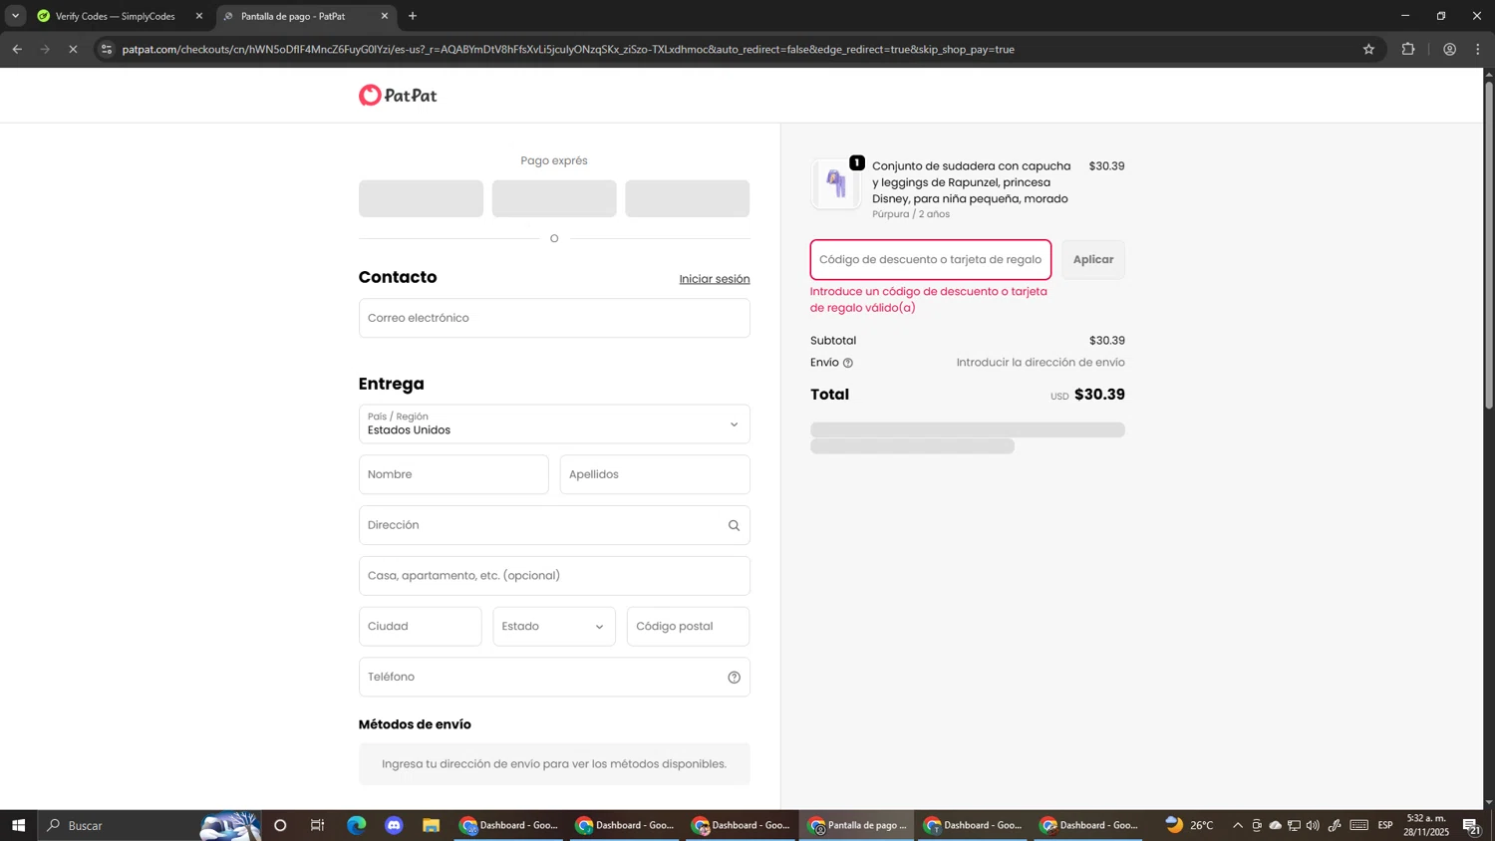Screen dimensions: 1495x841
Task: Open volume control in system tray
Action: tap(1313, 825)
